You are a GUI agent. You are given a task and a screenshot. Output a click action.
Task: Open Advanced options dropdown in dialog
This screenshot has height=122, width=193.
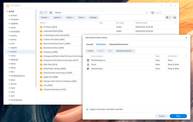124,51
